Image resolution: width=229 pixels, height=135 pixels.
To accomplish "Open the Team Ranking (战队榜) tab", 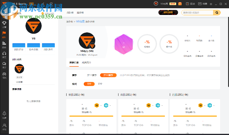I will coord(70,12).
